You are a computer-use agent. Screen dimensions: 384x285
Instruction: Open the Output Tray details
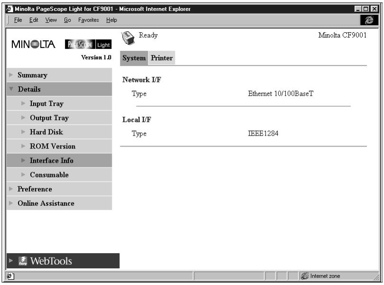(x=59, y=118)
